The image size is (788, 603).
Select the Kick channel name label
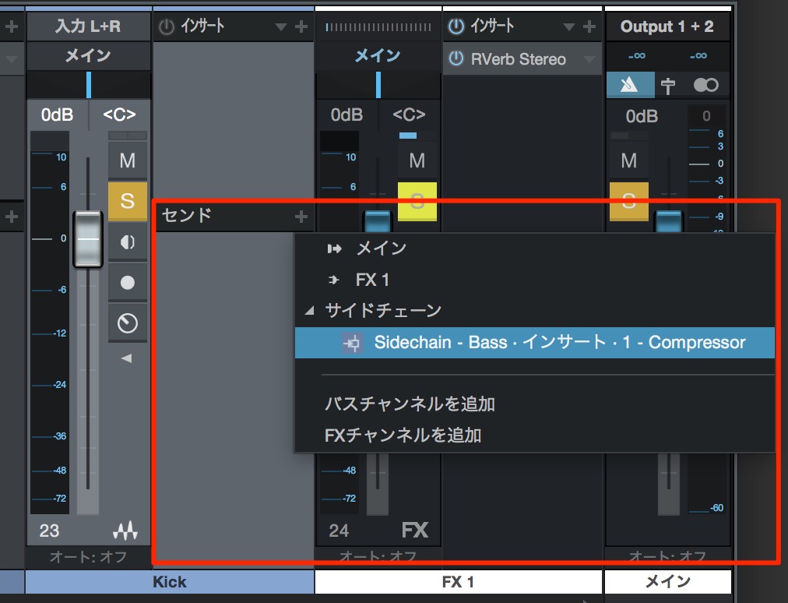point(170,582)
